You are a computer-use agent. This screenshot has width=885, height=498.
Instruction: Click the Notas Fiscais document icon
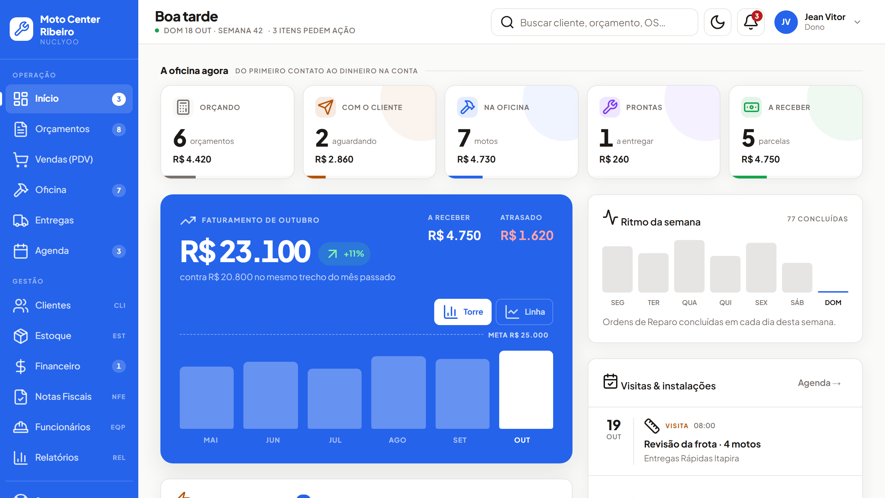click(21, 397)
